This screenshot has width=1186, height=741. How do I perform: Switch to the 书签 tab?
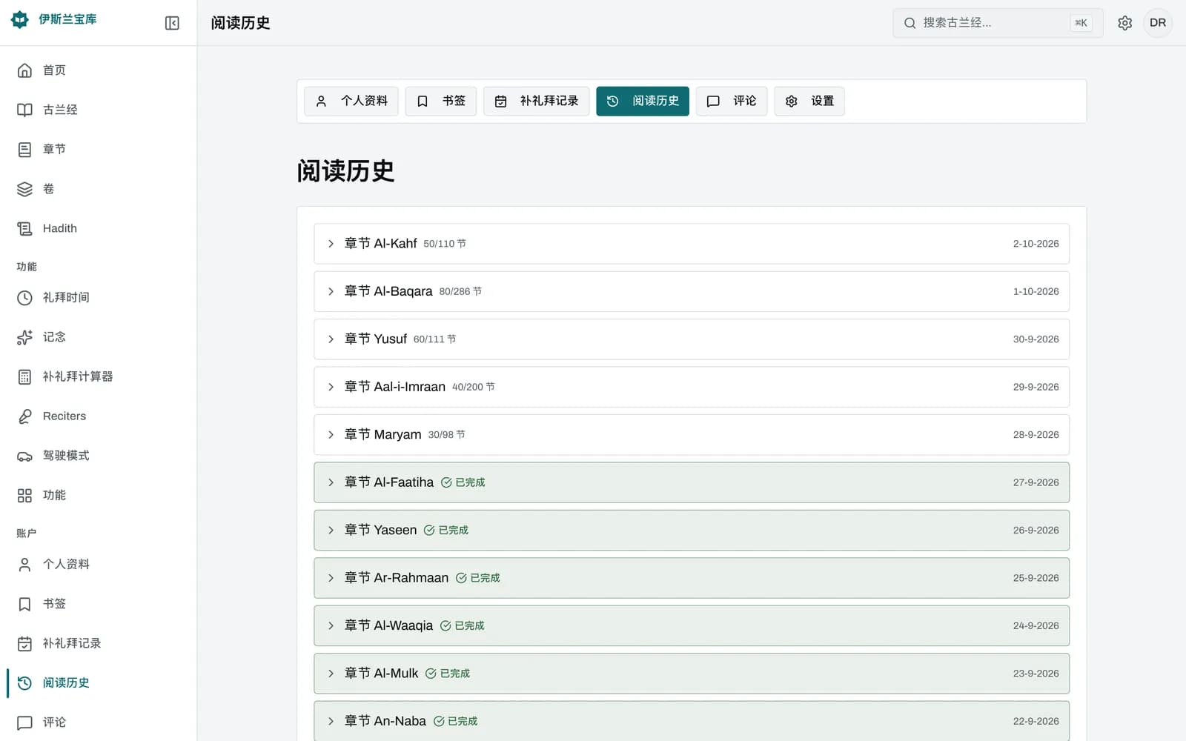441,101
